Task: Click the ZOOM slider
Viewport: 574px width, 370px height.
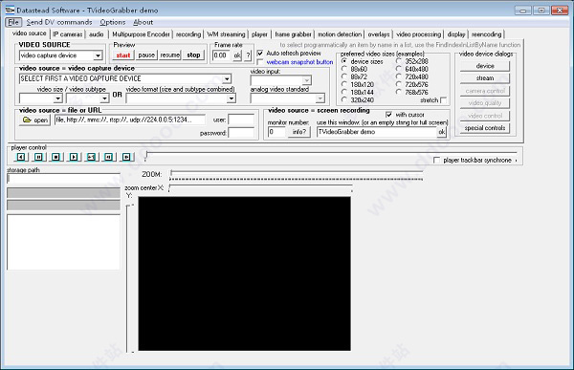Action: tap(297, 175)
